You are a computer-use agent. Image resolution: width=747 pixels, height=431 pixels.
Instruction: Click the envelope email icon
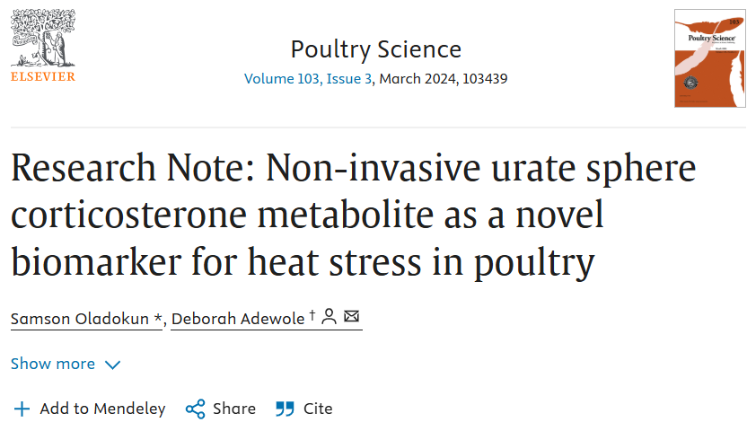[352, 316]
